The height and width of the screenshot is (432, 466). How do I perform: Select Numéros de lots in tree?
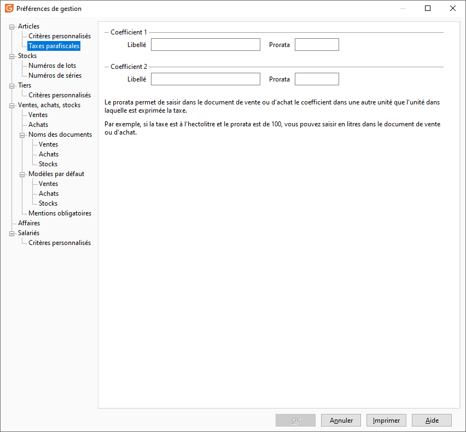click(52, 66)
